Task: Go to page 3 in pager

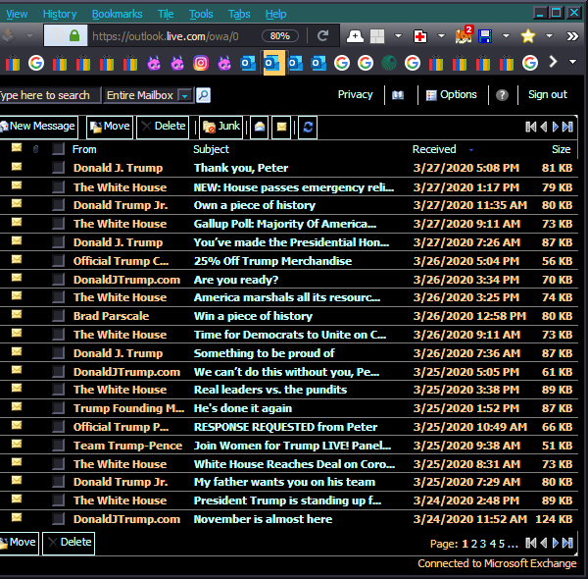Action: point(483,544)
